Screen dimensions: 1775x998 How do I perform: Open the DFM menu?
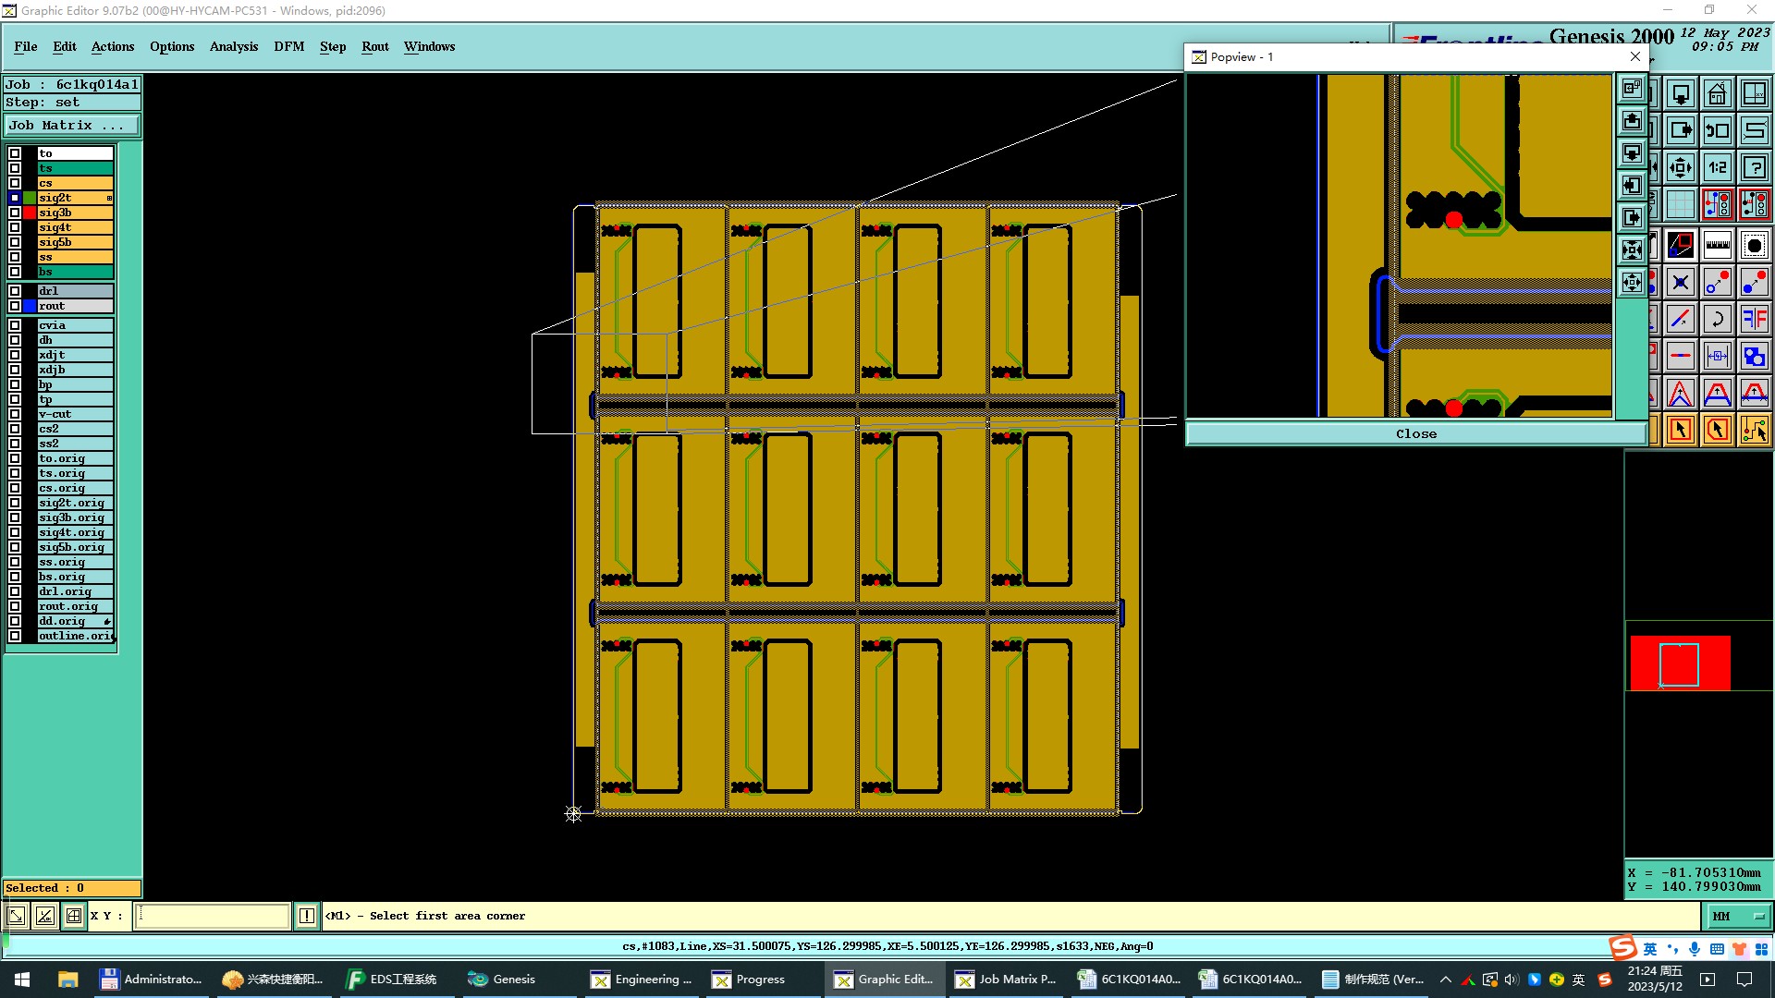tap(288, 46)
